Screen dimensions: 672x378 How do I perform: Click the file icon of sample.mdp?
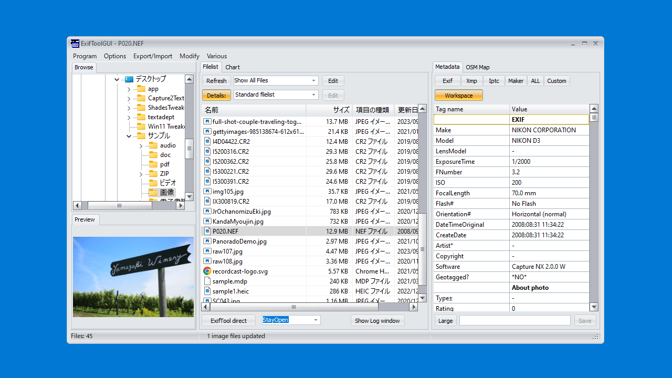(207, 281)
